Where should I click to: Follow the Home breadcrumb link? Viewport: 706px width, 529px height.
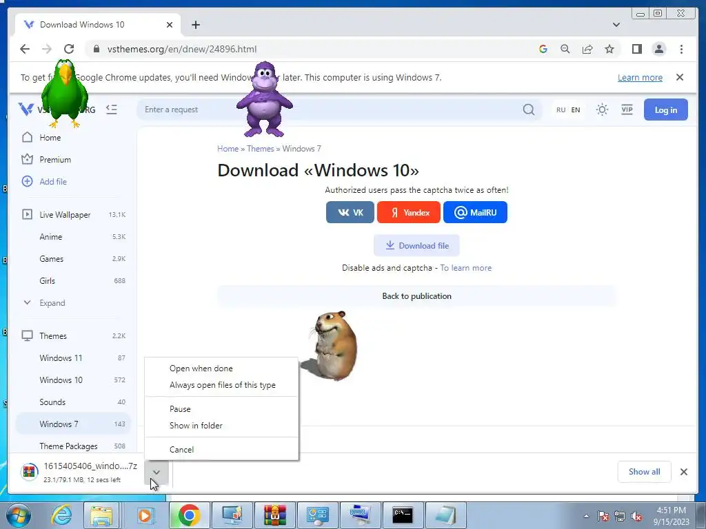tap(228, 149)
